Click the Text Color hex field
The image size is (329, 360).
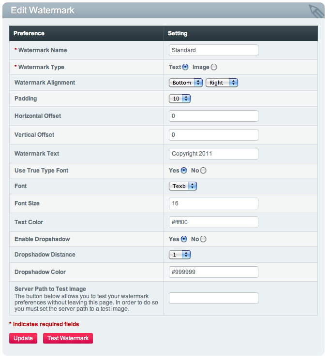(x=213, y=222)
